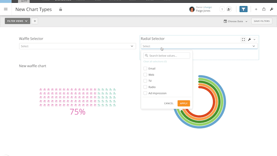
Task: Click the Search below values field
Action: click(x=167, y=56)
